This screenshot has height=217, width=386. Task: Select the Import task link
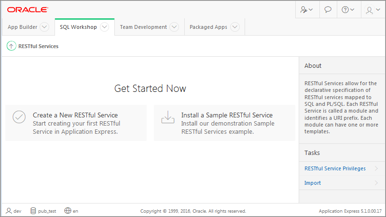pyautogui.click(x=313, y=183)
